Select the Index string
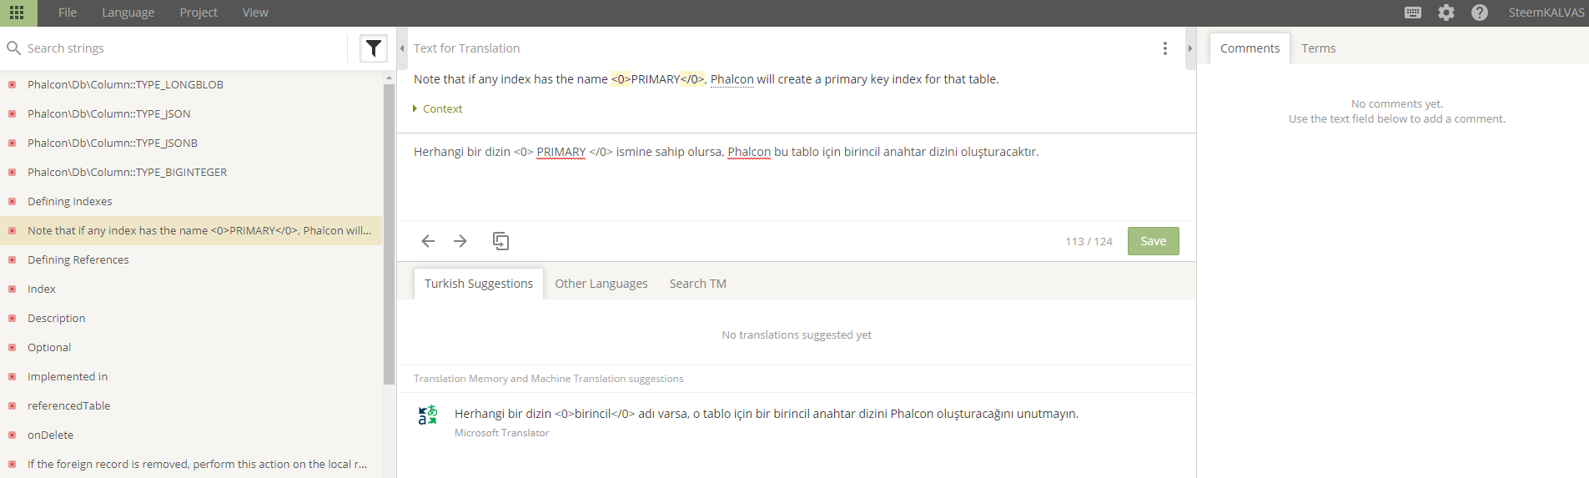Image resolution: width=1589 pixels, height=478 pixels. 191,289
